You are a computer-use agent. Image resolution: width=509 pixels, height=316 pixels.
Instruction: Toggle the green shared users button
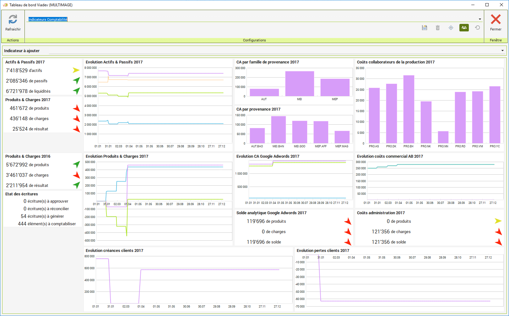click(464, 28)
